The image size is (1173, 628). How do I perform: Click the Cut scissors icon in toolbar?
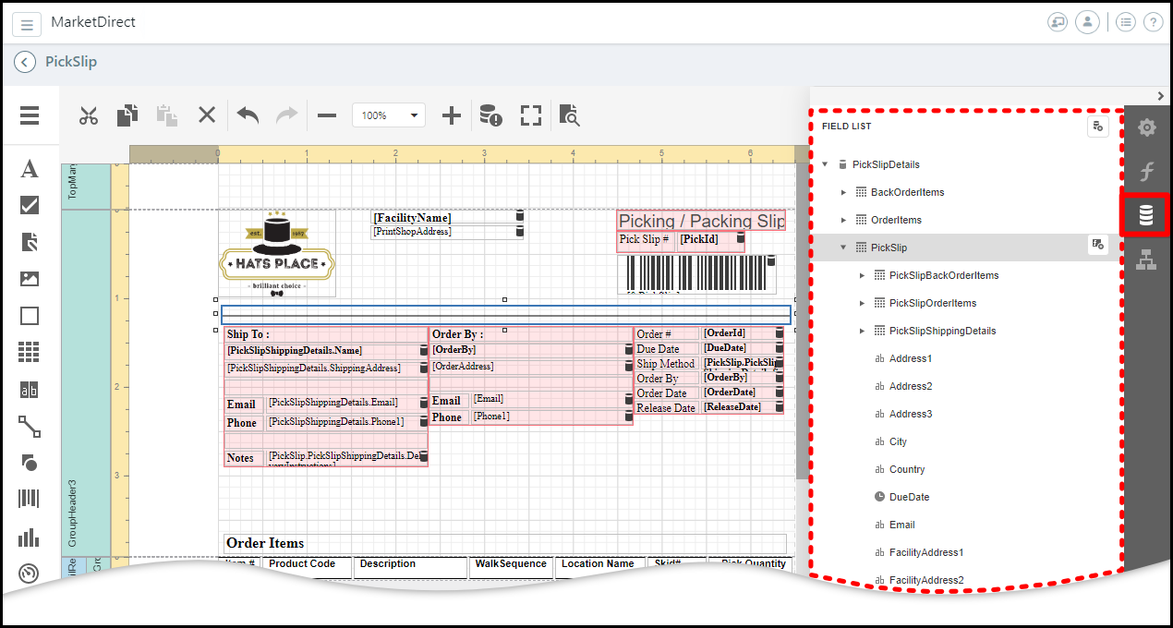tap(88, 115)
